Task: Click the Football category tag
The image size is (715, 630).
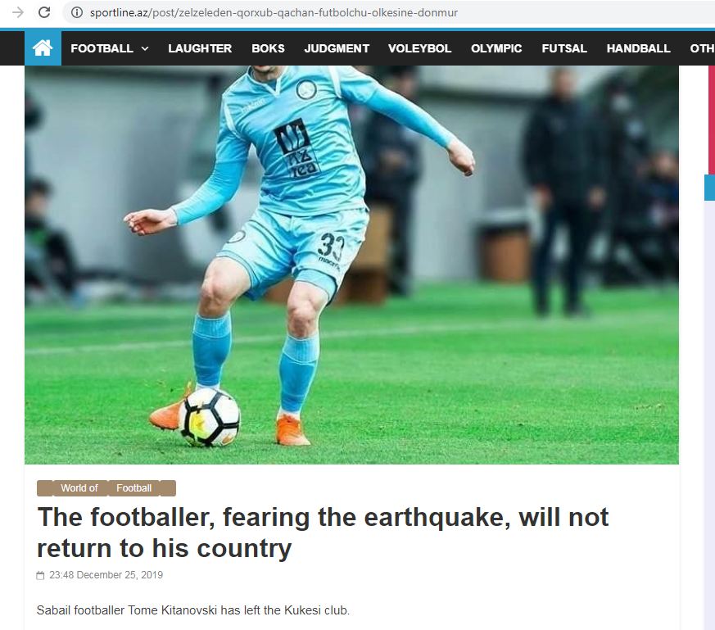Action: point(133,488)
